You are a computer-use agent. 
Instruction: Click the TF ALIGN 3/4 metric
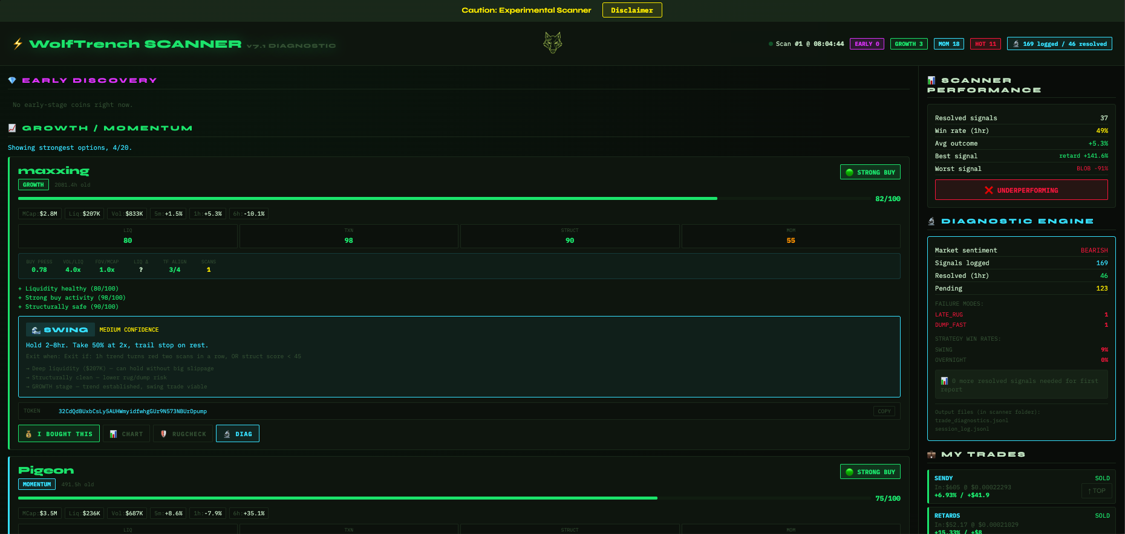click(174, 266)
